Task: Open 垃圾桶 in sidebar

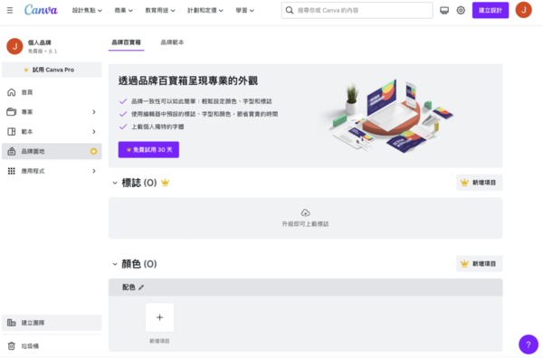Action: 52,346
